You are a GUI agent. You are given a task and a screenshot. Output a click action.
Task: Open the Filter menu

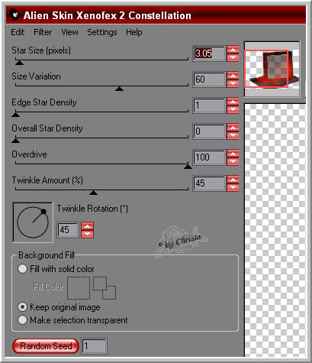(43, 32)
